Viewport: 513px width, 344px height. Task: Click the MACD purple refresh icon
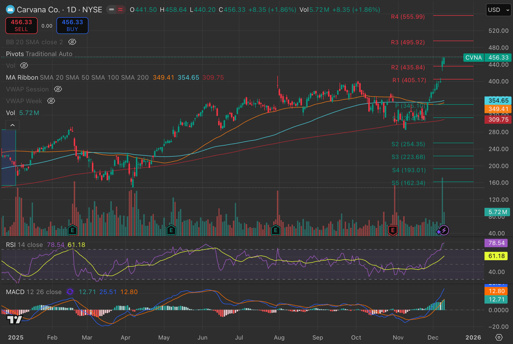[x=70, y=292]
